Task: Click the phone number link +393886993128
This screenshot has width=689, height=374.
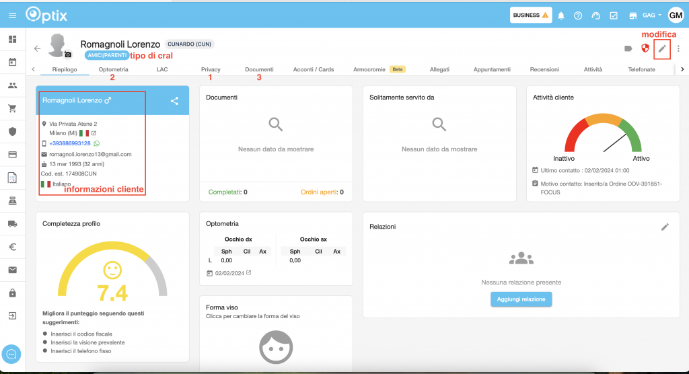Action: 69,143
